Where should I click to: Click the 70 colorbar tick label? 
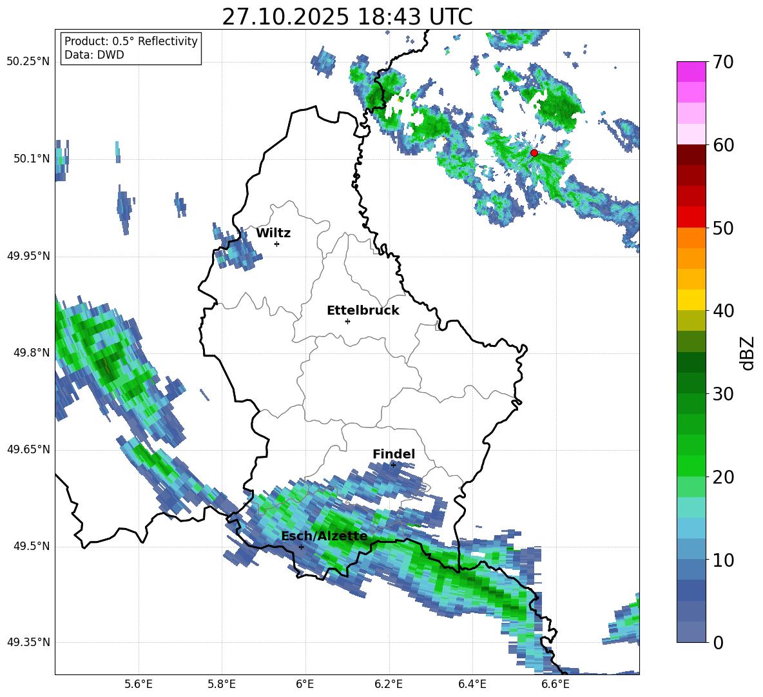click(723, 62)
